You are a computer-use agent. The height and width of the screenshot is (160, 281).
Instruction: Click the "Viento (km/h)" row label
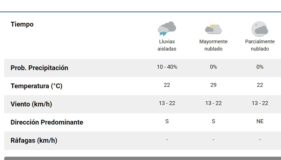[x=31, y=104]
